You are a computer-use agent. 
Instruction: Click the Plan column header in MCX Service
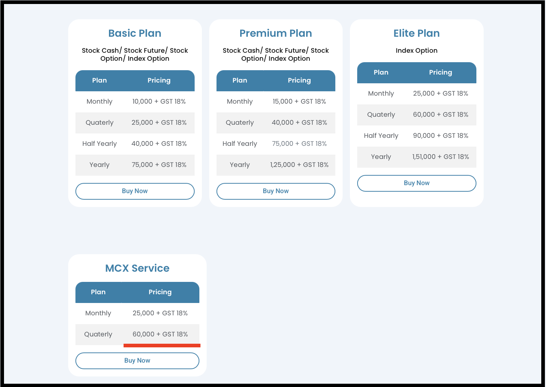98,292
